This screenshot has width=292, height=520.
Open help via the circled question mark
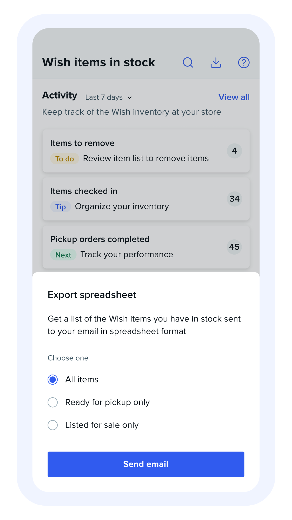point(244,62)
